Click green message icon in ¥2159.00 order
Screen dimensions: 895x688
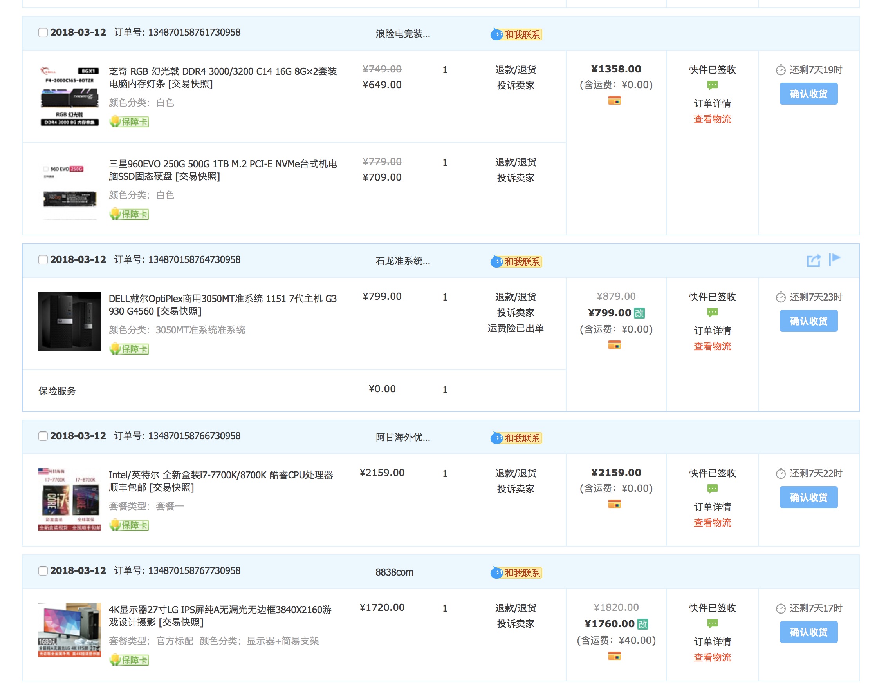pyautogui.click(x=712, y=489)
